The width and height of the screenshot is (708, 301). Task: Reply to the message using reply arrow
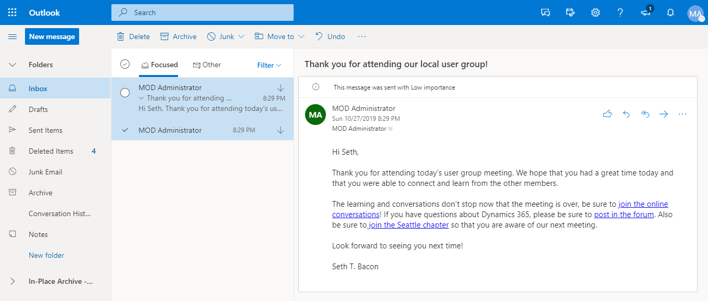[626, 114]
